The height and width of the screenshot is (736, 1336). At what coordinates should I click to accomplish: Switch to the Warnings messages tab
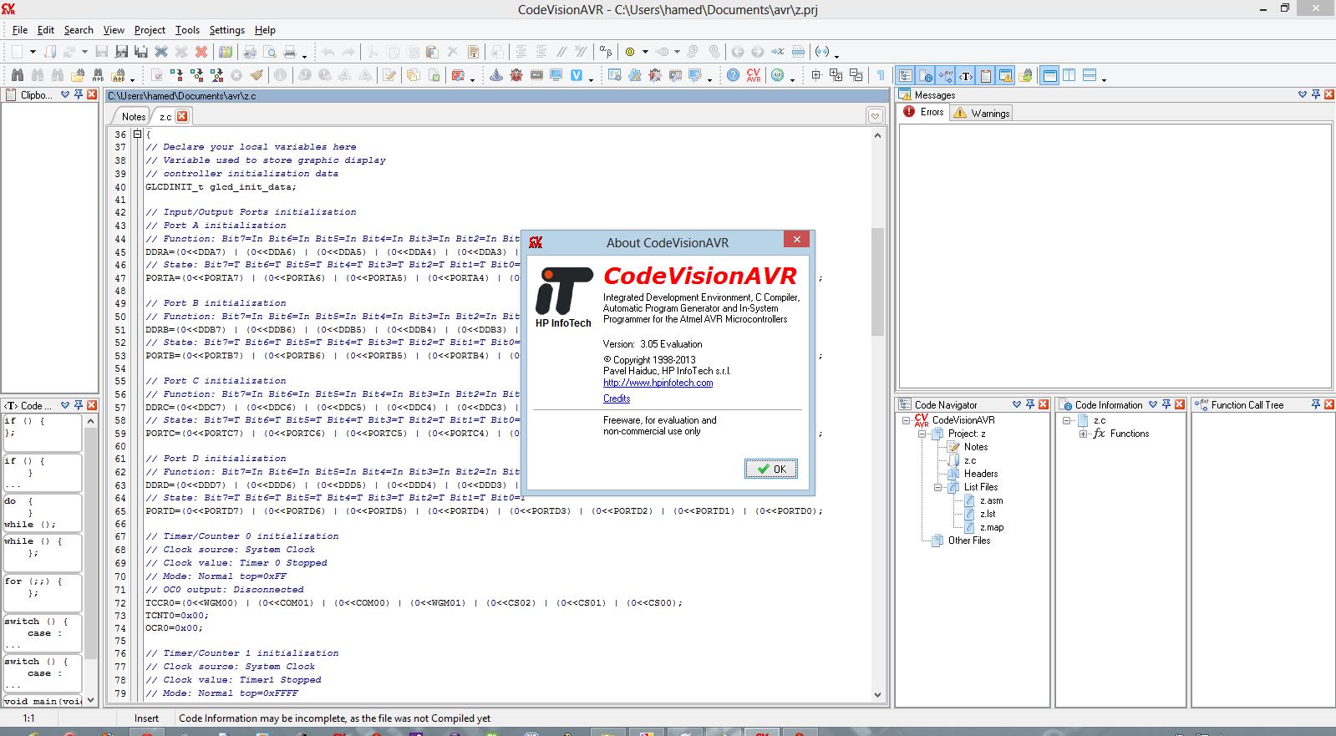click(982, 113)
